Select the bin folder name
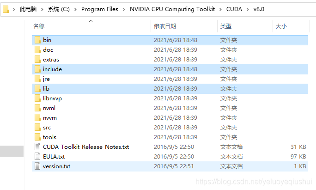The width and height of the screenshot is (316, 190). pos(47,40)
